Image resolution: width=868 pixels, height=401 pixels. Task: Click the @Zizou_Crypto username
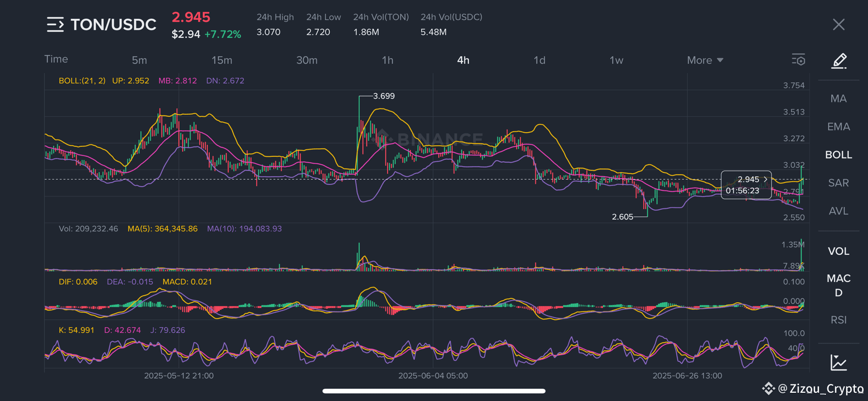(821, 388)
